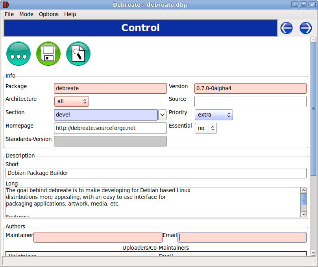Click the Package name input field

(x=110, y=88)
